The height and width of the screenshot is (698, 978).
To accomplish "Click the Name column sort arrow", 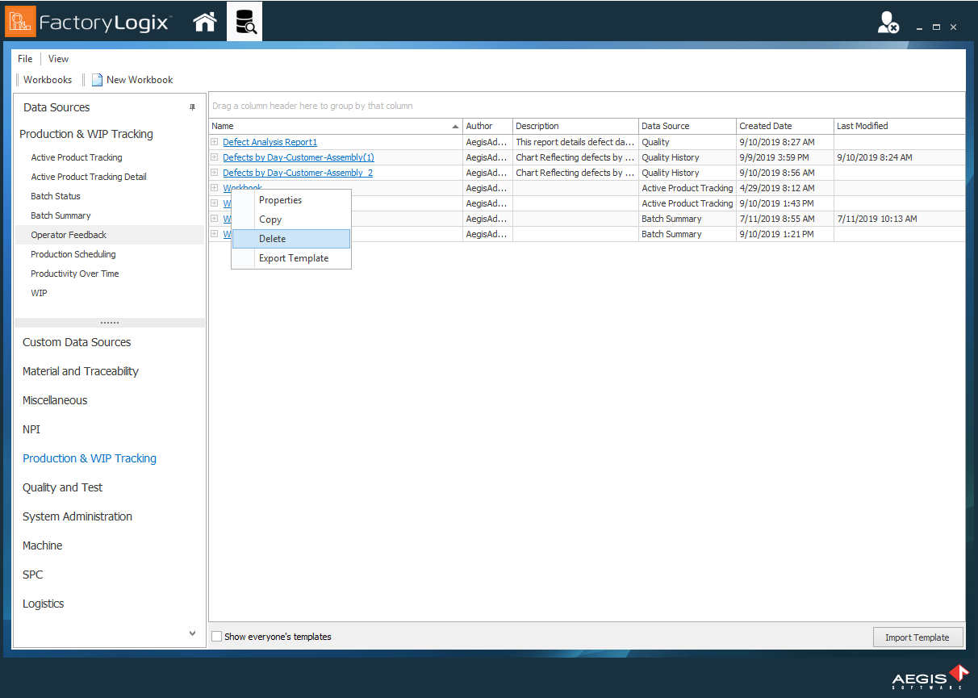I will (x=455, y=127).
